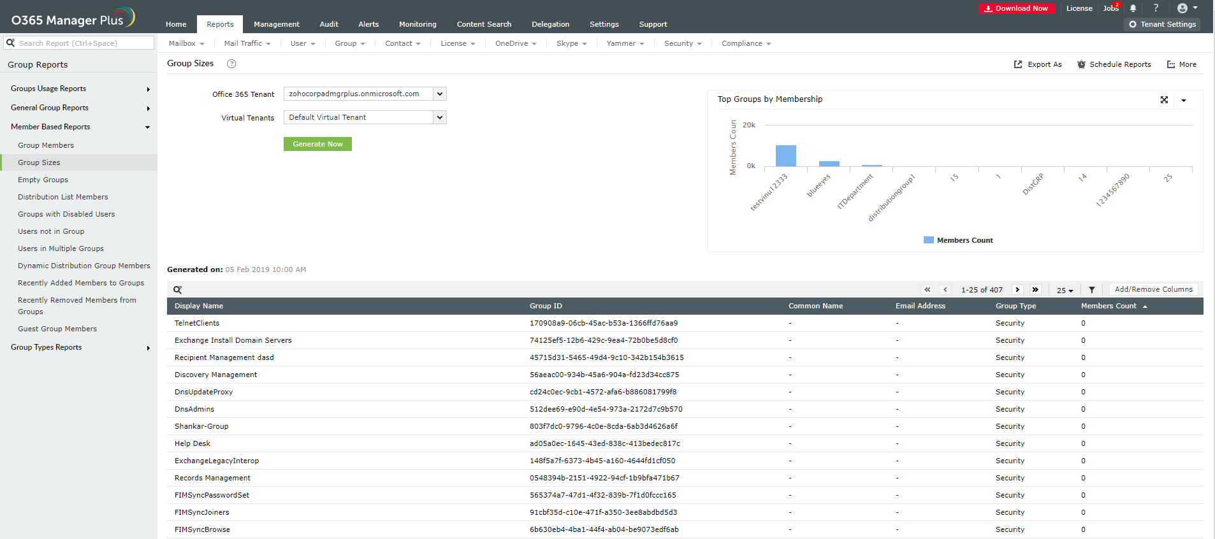Open the License link in header
The image size is (1215, 539).
pos(1079,8)
